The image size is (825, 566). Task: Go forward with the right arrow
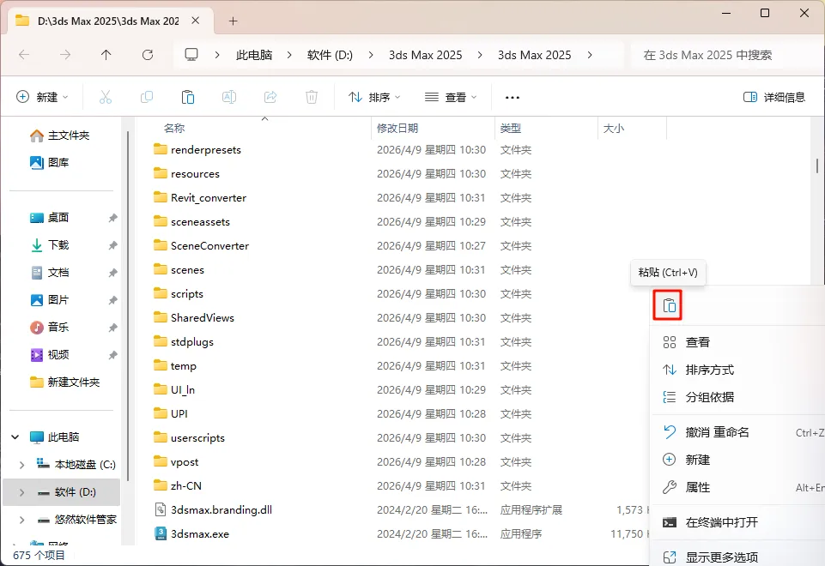(65, 55)
